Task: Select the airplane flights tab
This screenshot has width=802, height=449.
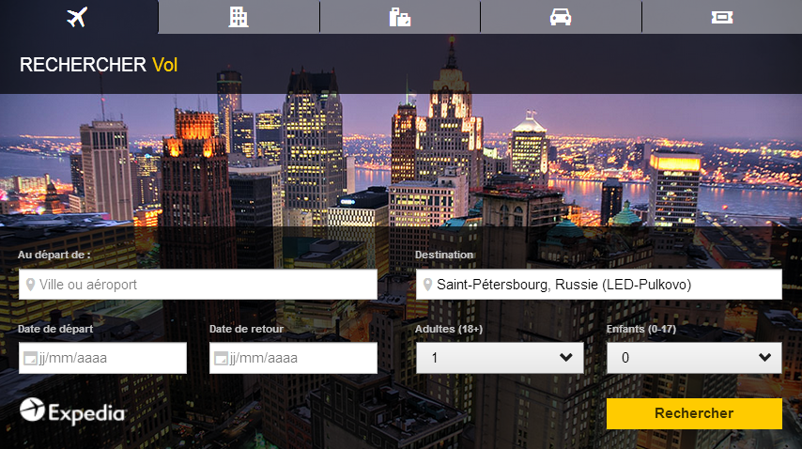Action: pos(78,17)
